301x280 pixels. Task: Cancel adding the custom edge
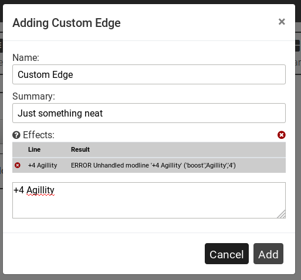point(226,254)
